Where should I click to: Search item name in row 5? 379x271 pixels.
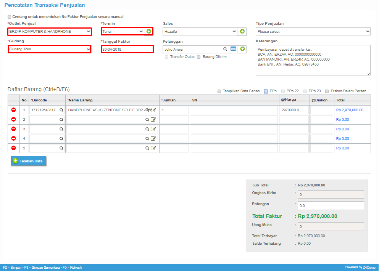[147, 148]
